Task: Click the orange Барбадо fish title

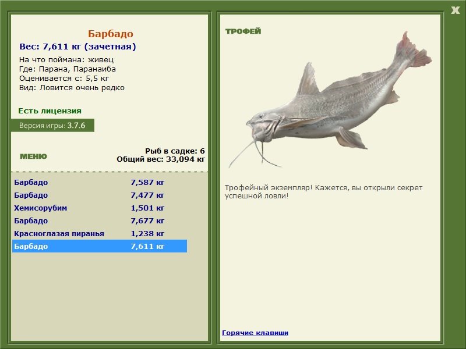Action: coord(111,34)
